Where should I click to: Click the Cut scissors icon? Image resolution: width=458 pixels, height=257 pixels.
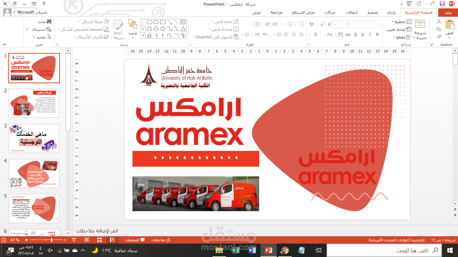439,21
